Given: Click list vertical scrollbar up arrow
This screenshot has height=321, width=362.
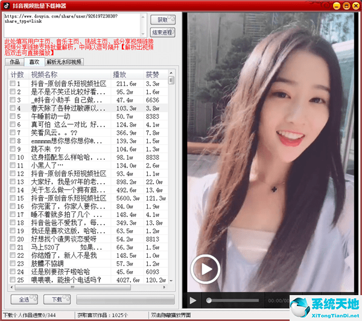Looking at the screenshot, I should 171,73.
